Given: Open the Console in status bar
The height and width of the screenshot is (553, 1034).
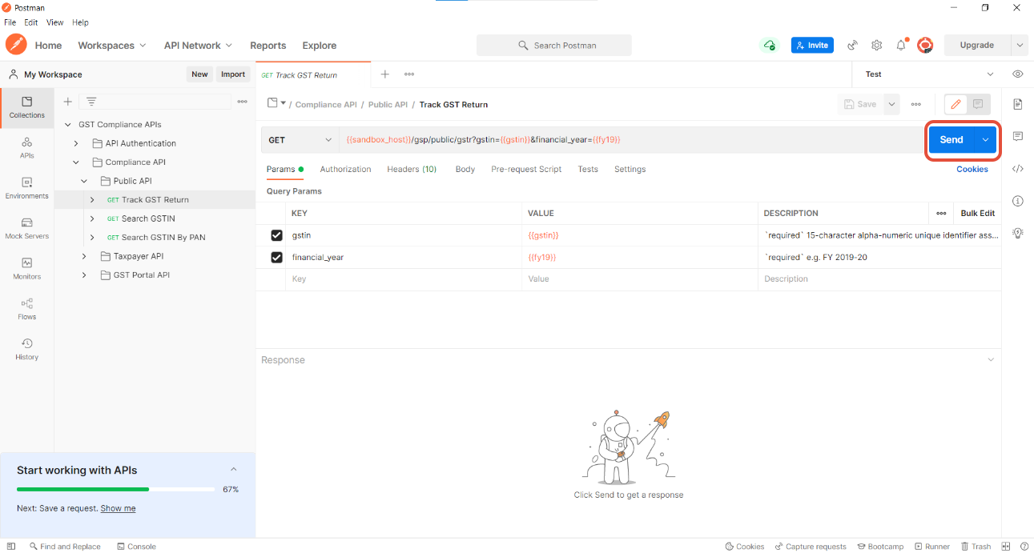Looking at the screenshot, I should (136, 547).
